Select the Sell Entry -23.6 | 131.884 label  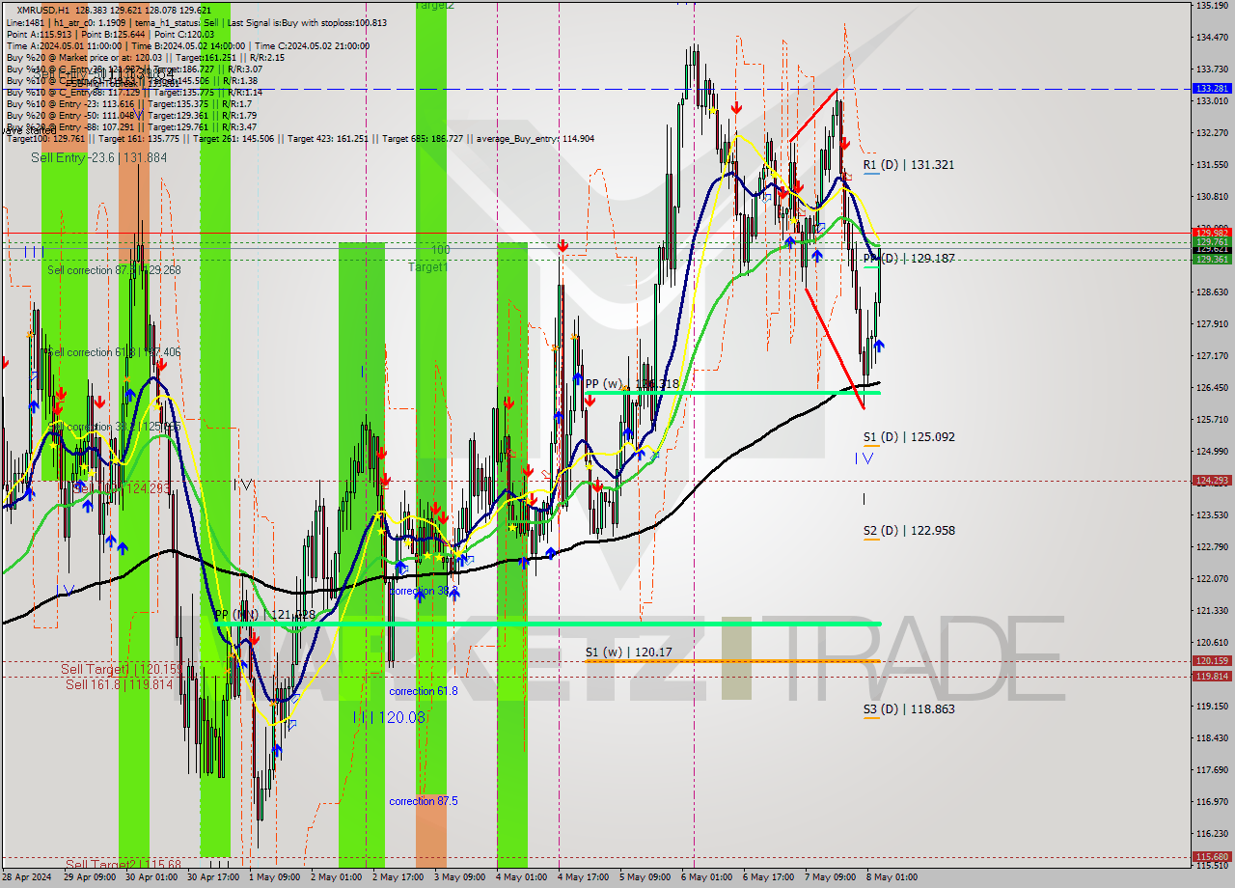coord(98,157)
